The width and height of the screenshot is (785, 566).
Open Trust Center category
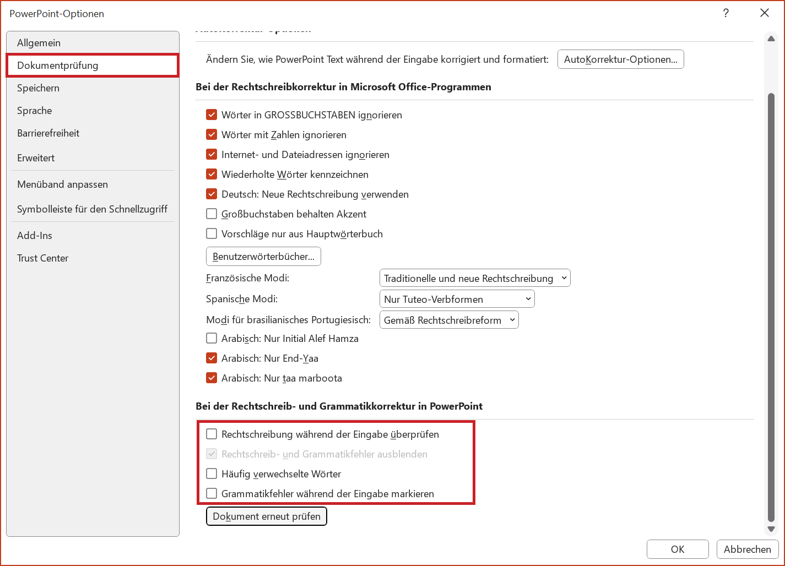click(93, 258)
